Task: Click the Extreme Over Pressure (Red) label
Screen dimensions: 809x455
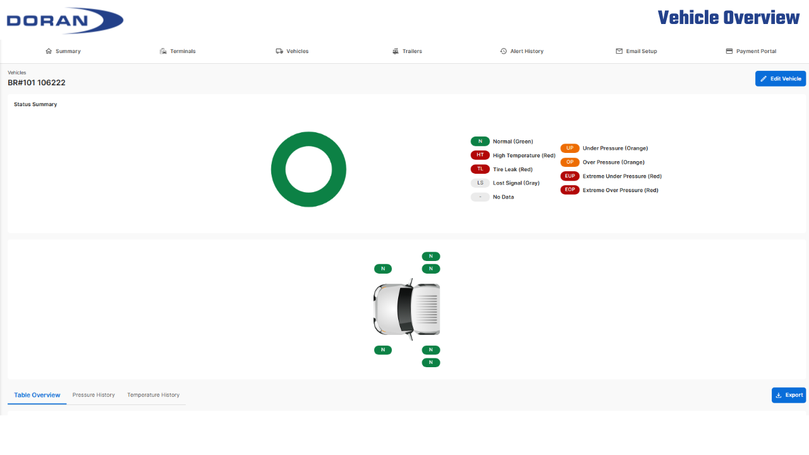Action: 621,190
